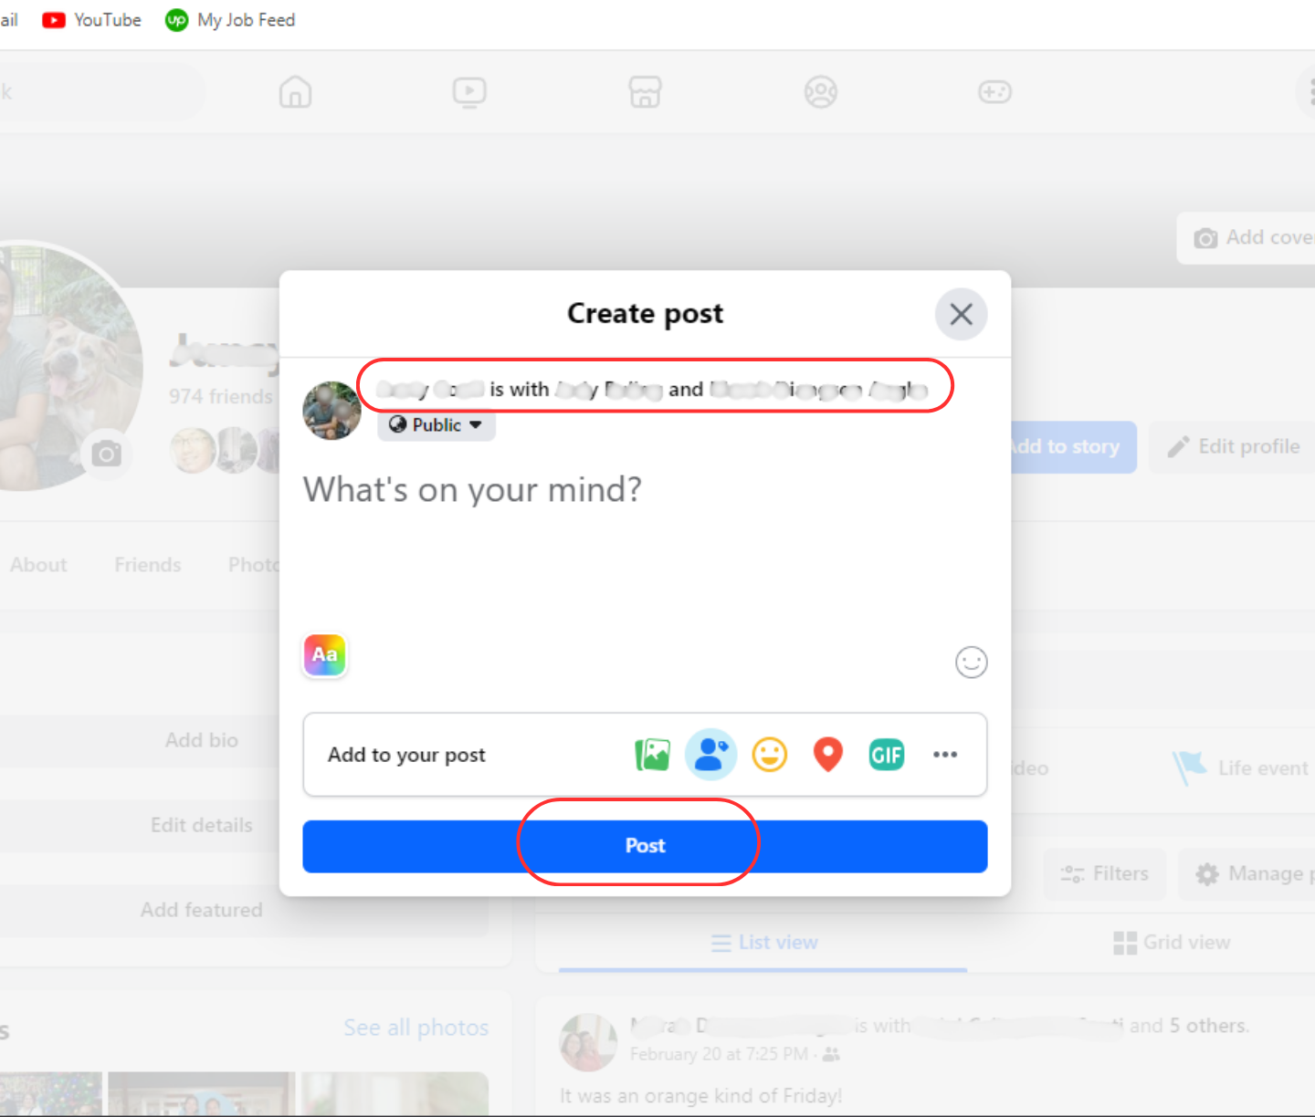The height and width of the screenshot is (1117, 1315).
Task: Open the Public audience dropdown
Action: [x=437, y=425]
